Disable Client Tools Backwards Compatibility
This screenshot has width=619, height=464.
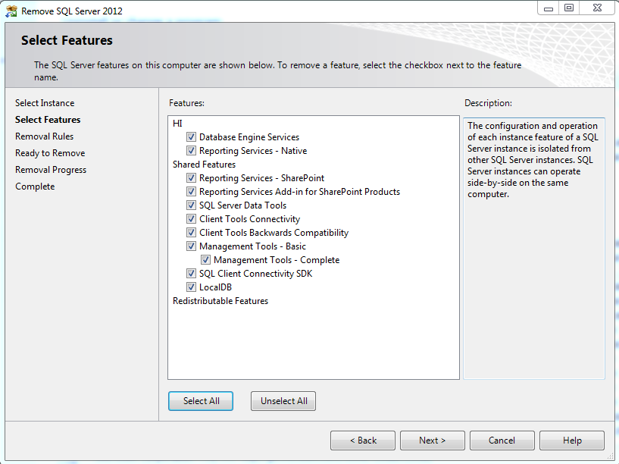191,233
